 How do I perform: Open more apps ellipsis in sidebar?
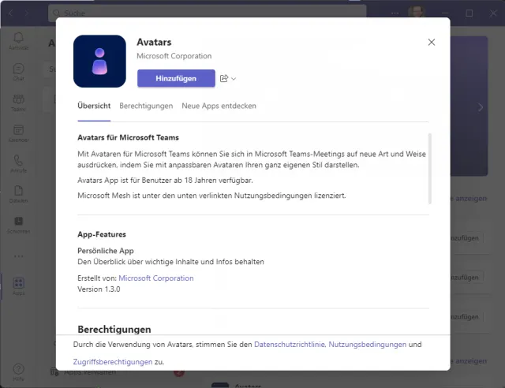[18, 256]
